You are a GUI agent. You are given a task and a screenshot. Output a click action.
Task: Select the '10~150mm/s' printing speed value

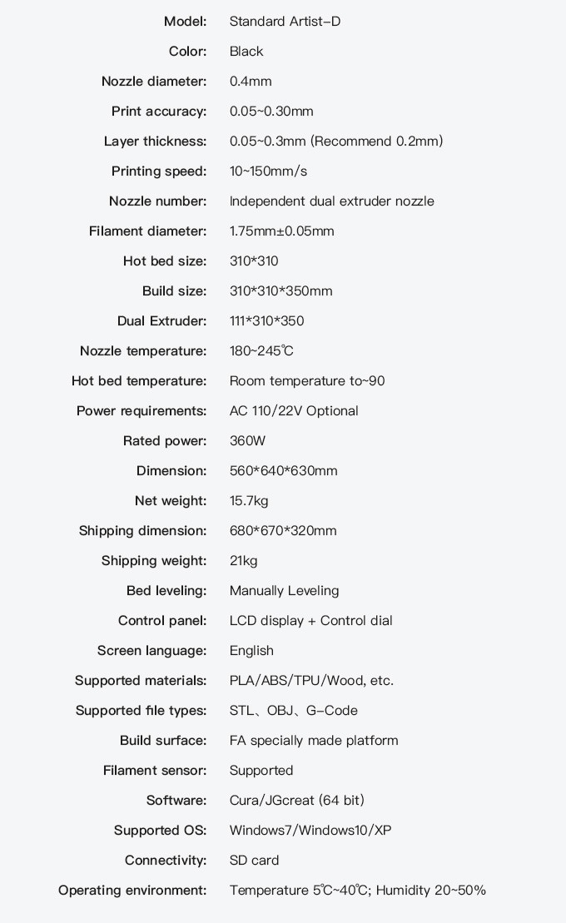(268, 171)
